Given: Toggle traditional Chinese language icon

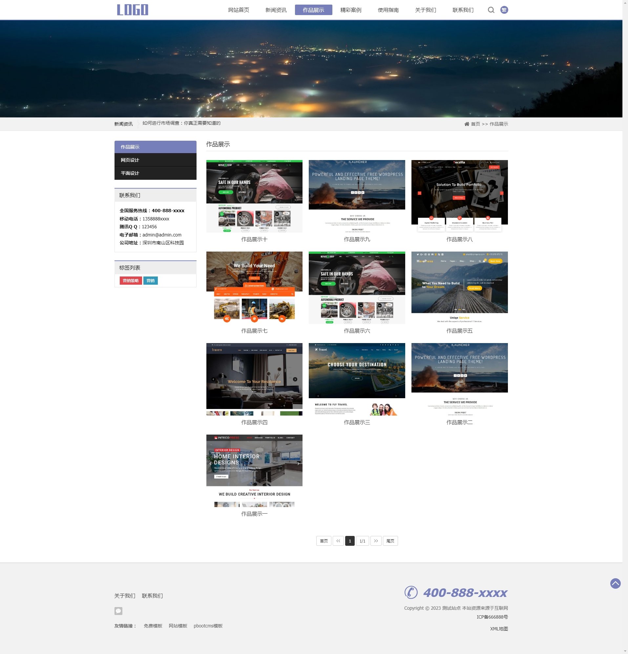Looking at the screenshot, I should pos(504,10).
